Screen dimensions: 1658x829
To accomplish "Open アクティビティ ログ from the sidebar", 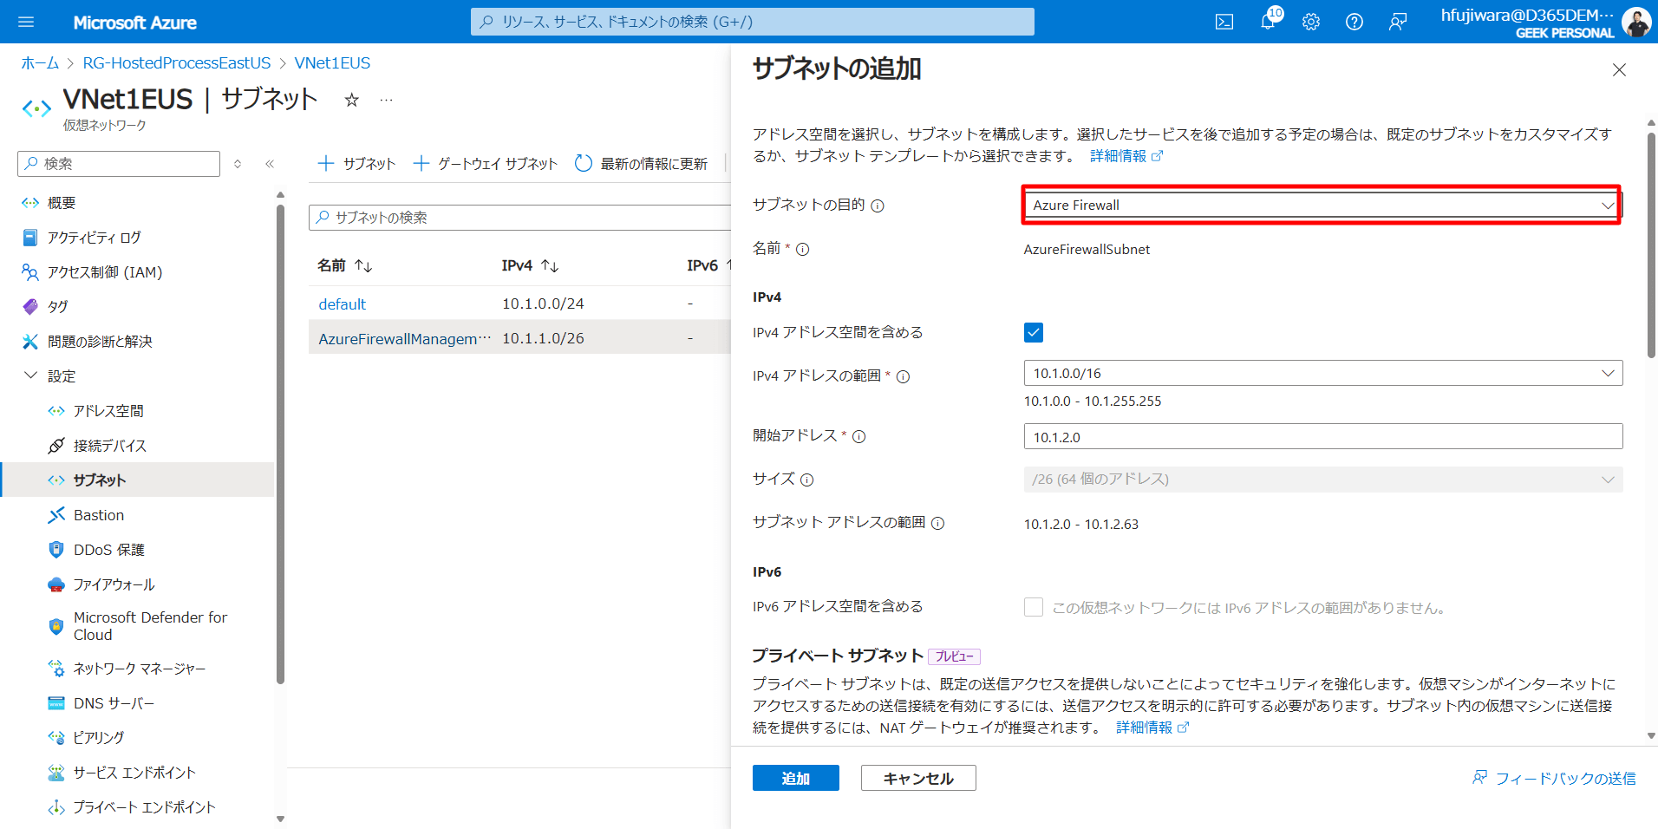I will click(94, 237).
